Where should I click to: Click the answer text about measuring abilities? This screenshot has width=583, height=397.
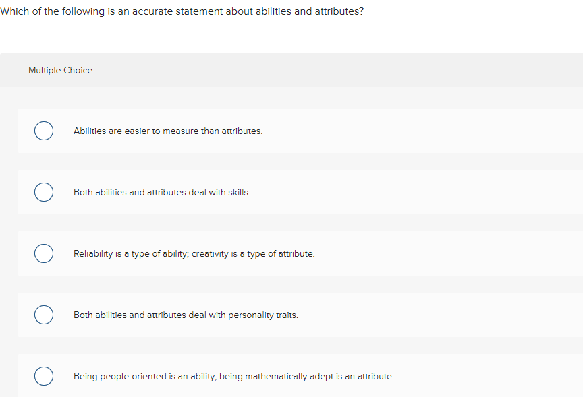coord(168,131)
